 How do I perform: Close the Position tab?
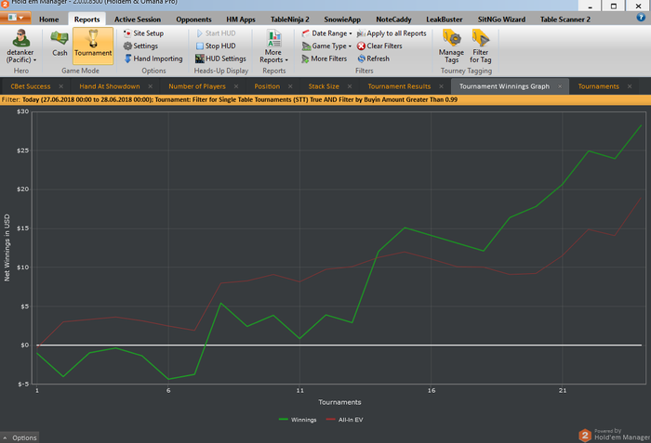pyautogui.click(x=290, y=86)
